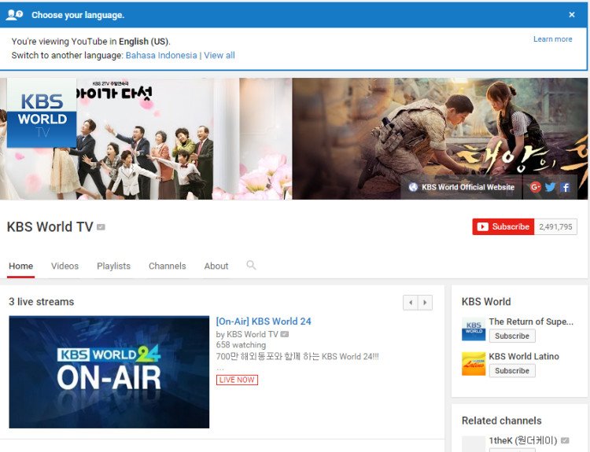Click the LIVE NOW badge
The width and height of the screenshot is (590, 452).
[x=237, y=380]
